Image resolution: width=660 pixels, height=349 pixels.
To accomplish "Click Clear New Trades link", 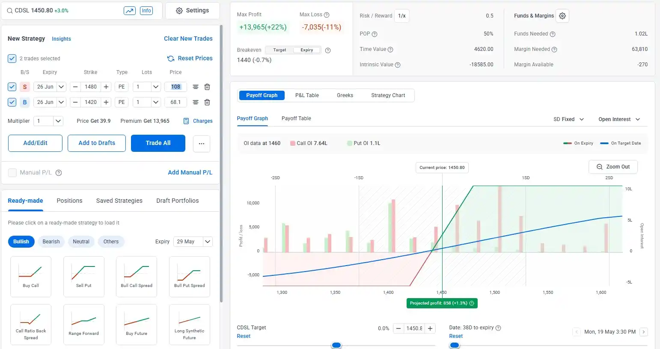I will point(188,38).
